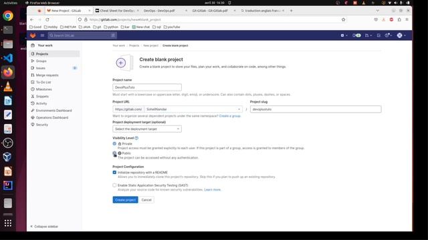Open the GitLab hamburger main menu

pyautogui.click(x=42, y=35)
